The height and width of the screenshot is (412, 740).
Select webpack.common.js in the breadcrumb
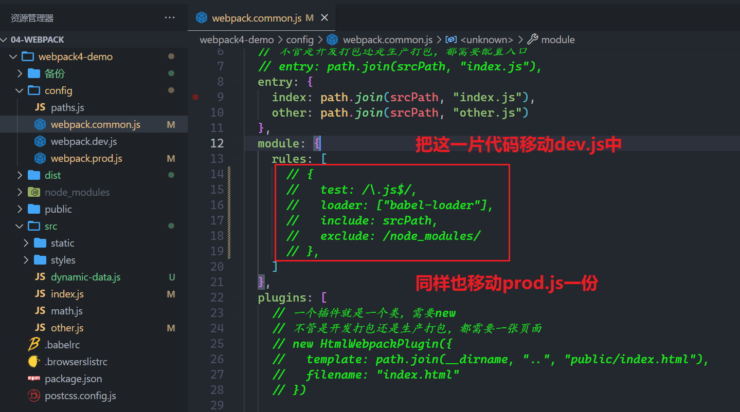[x=388, y=40]
